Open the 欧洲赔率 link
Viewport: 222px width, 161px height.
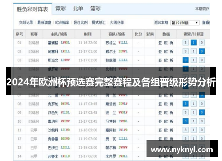pyautogui.click(x=62, y=23)
